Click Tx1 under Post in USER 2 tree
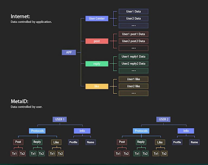This screenshot has height=165, width=208. click(x=118, y=154)
